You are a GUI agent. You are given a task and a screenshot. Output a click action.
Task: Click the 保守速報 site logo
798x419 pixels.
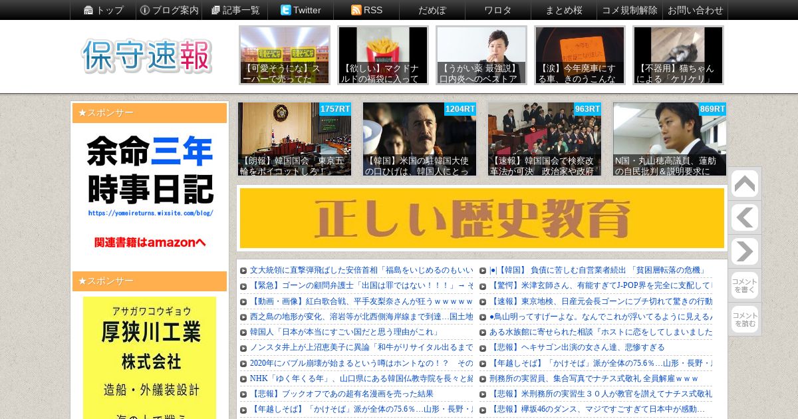(148, 56)
